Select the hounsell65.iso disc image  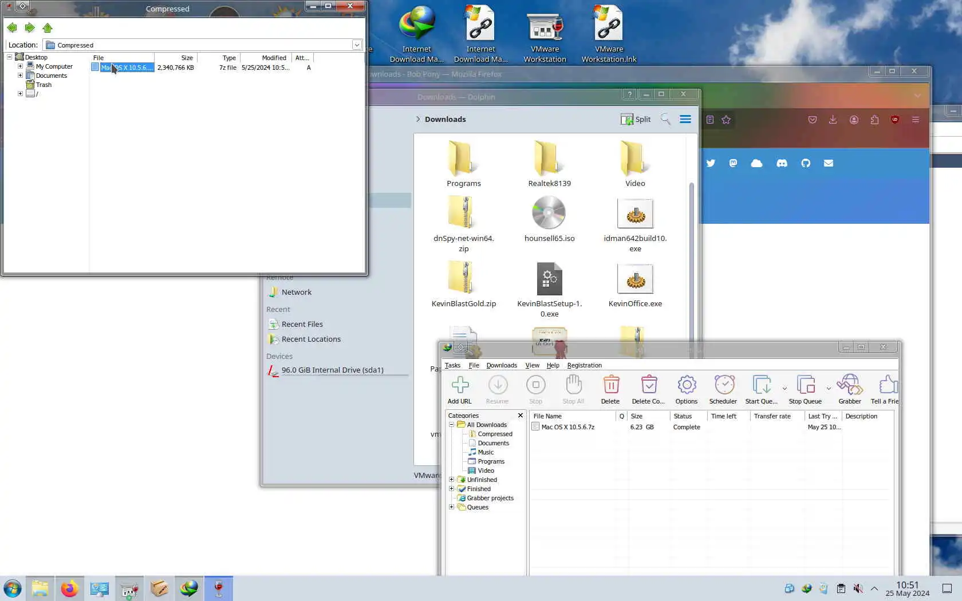[550, 219]
